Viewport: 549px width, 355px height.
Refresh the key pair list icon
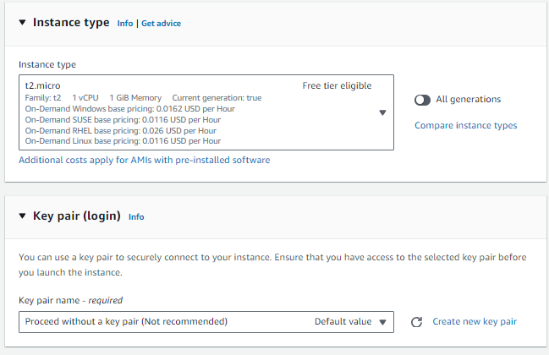pos(416,322)
